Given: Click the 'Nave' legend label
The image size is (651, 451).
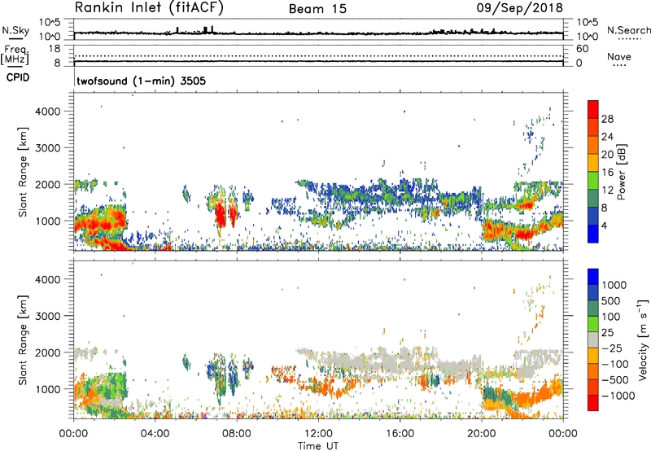Looking at the screenshot, I should point(619,57).
